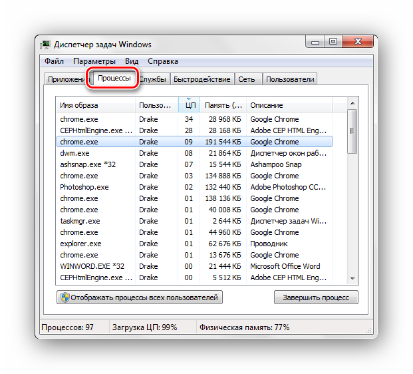The height and width of the screenshot is (374, 413).
Task: Select chrome.exe row with 44 960 КБ
Action: [x=194, y=232]
